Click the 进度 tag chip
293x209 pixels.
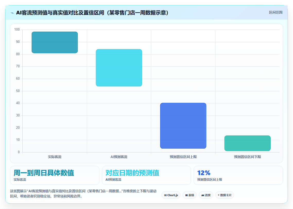[206, 195]
